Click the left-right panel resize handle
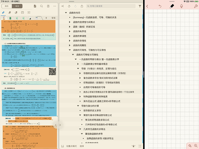 click(x=58, y=125)
